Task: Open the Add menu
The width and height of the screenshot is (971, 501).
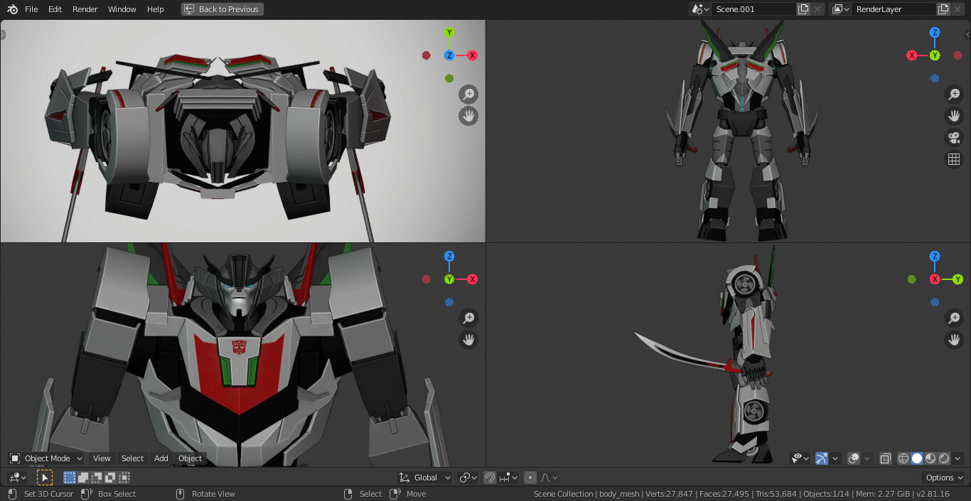Action: pos(161,458)
